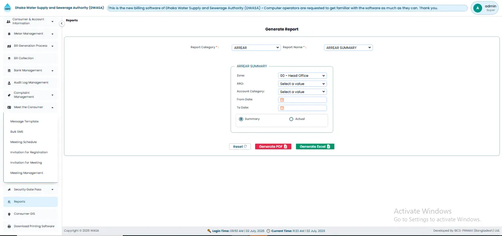Collapse the Meet the Consumer menu arrow

(53, 107)
